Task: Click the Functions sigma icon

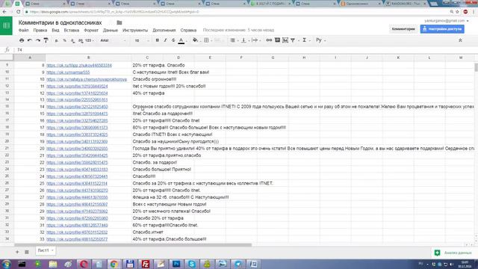Action: 305,40
